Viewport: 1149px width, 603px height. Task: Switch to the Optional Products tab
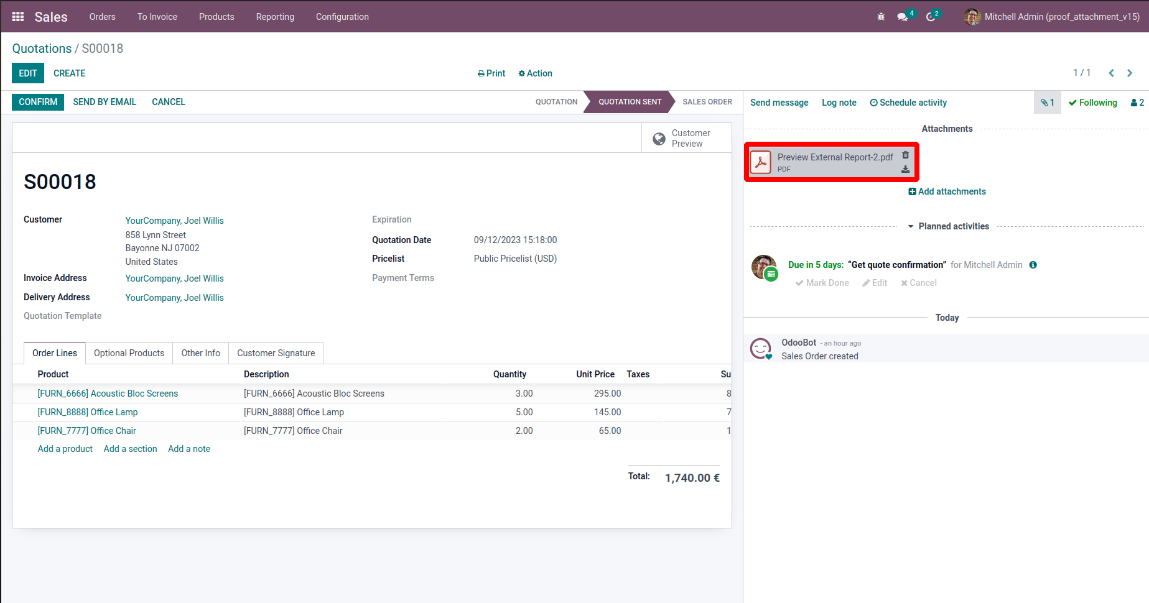pyautogui.click(x=129, y=353)
